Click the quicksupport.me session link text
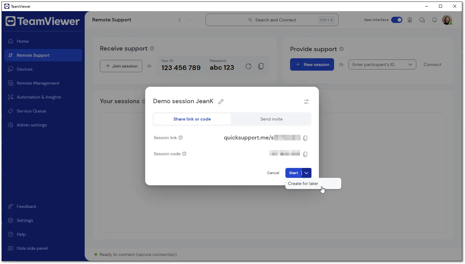This screenshot has height=264, width=465. (262, 138)
